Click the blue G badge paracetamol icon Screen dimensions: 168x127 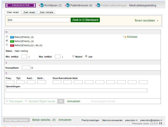click(x=12, y=37)
